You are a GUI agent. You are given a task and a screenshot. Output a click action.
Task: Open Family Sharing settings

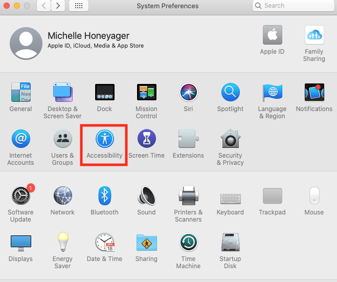[x=314, y=36]
